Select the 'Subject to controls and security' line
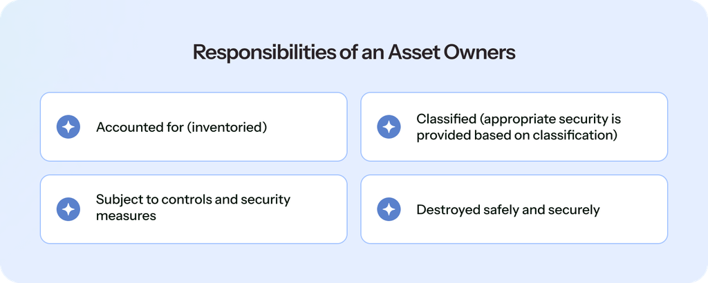 tap(194, 199)
